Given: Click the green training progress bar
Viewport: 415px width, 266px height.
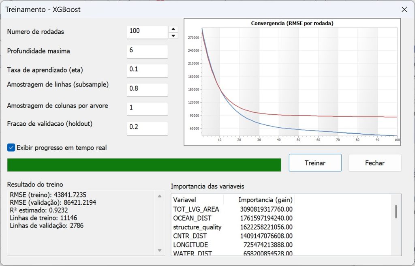Looking at the screenshot, I should [144, 165].
